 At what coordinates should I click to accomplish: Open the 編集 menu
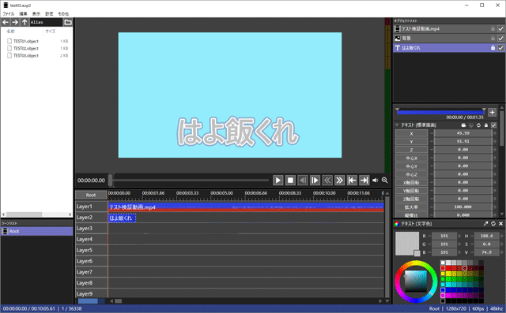(x=23, y=14)
